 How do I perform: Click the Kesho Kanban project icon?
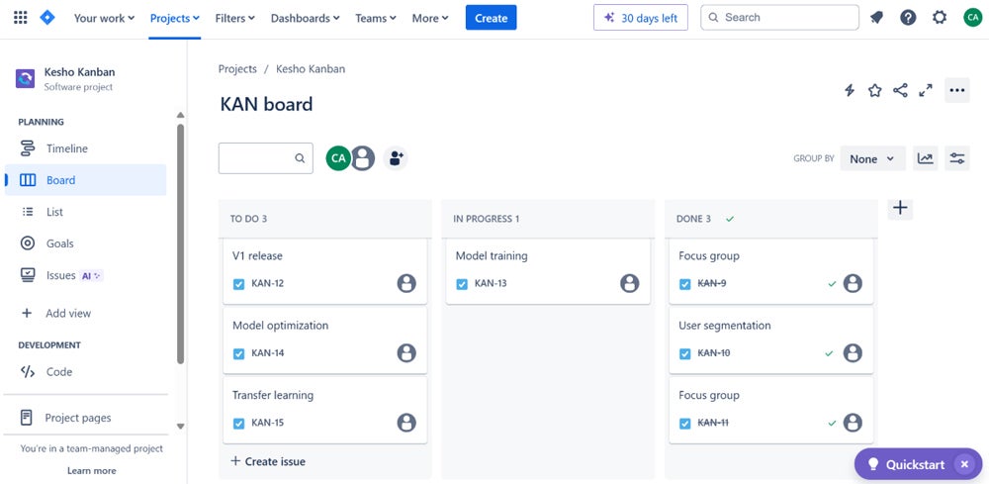pyautogui.click(x=26, y=79)
